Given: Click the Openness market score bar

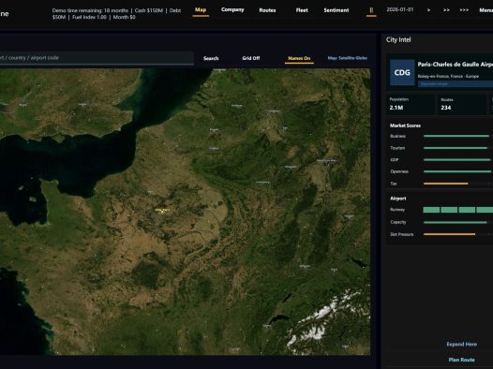Looking at the screenshot, I should pyautogui.click(x=457, y=171).
